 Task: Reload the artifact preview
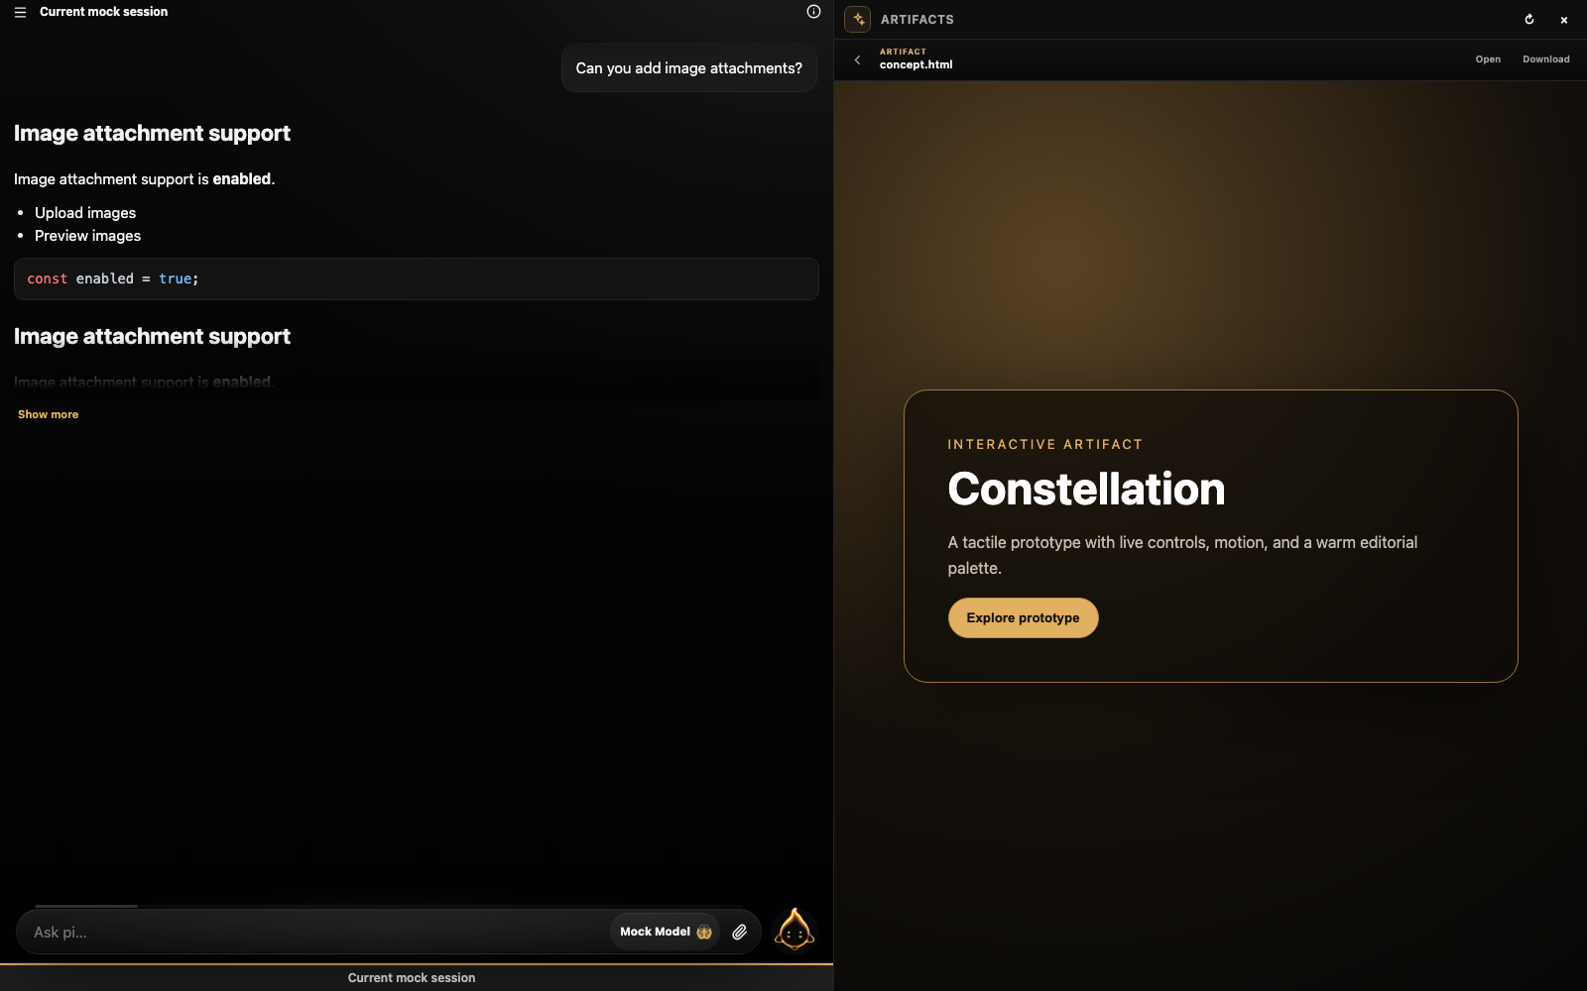(x=1529, y=19)
